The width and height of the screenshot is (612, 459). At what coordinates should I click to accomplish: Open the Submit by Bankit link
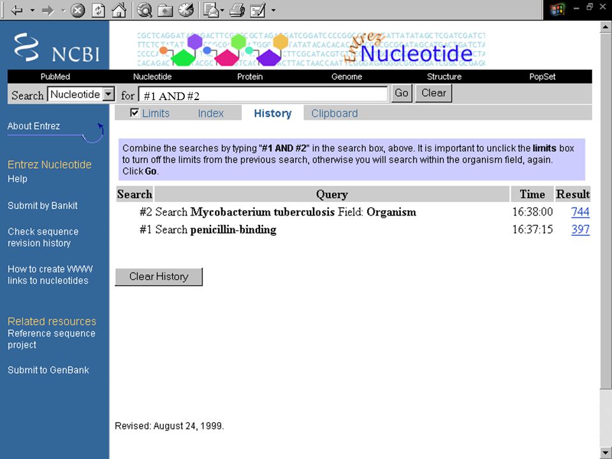(43, 206)
